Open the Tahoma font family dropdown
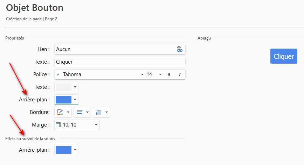Viewport: 304px width, 165px height. (142, 74)
